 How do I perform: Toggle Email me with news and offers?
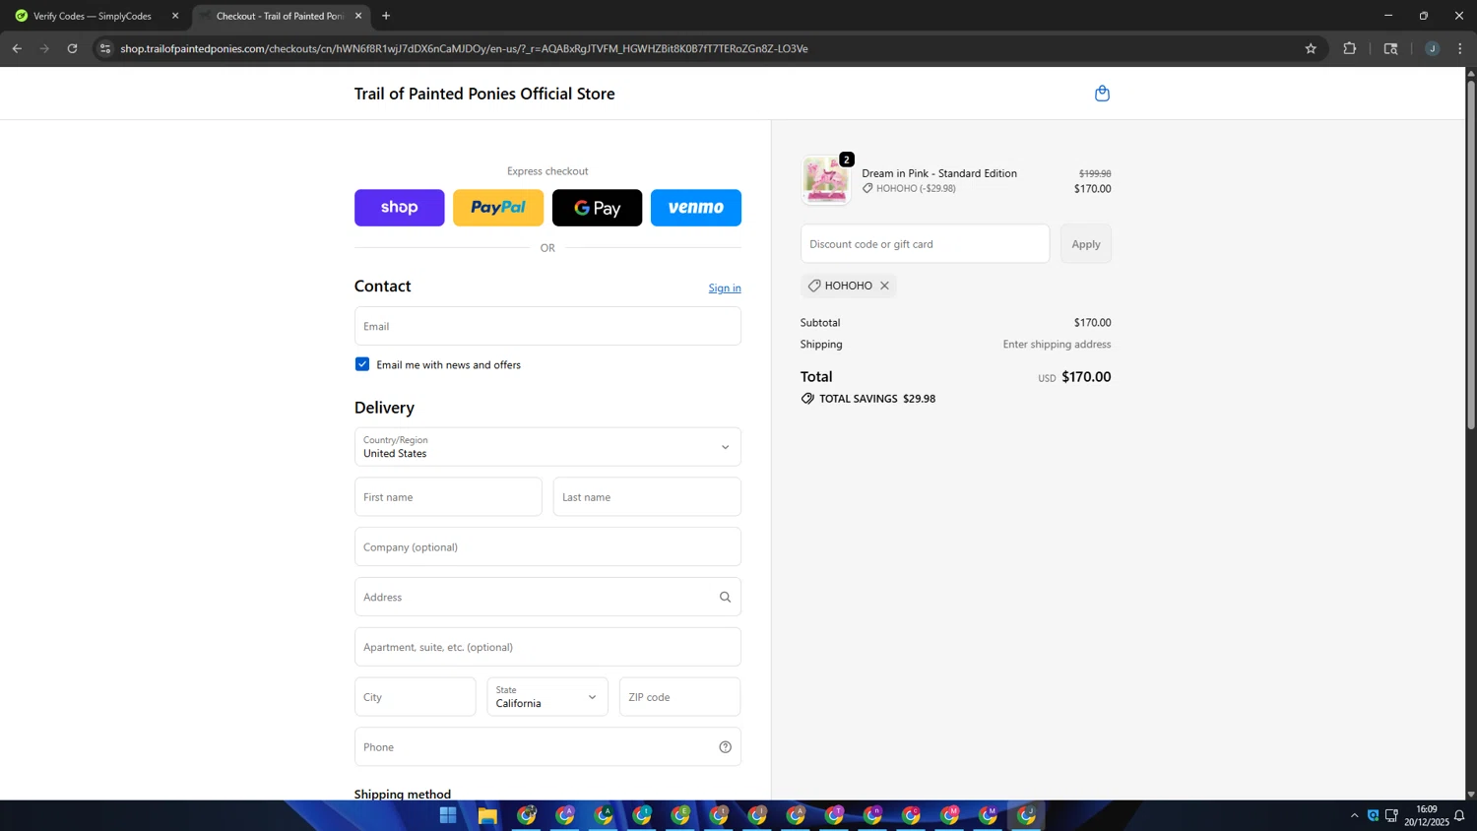pos(362,364)
